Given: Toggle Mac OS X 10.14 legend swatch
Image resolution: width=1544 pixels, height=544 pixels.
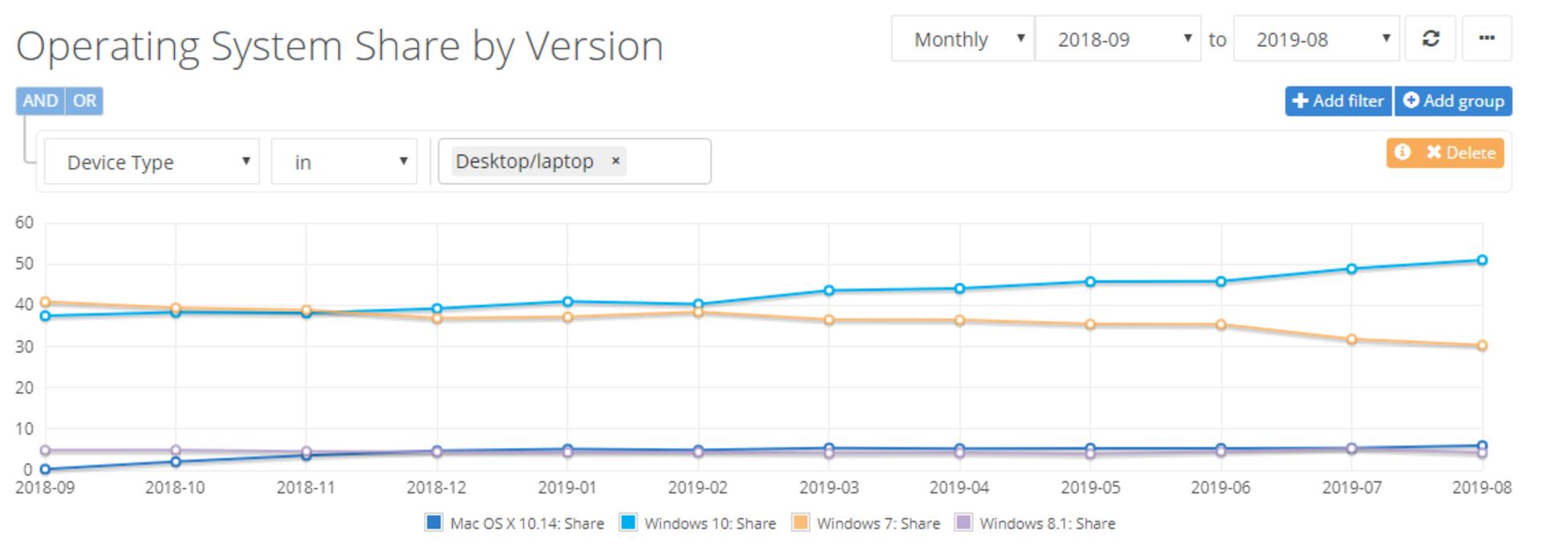Looking at the screenshot, I should [433, 522].
